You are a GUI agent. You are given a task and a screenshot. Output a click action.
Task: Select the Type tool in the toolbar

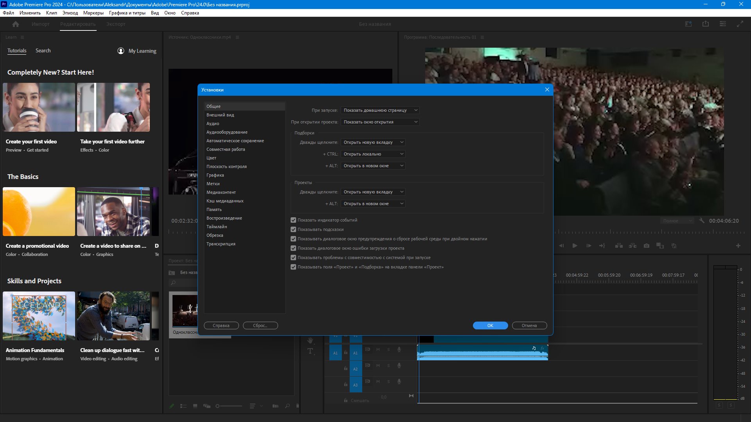[310, 351]
